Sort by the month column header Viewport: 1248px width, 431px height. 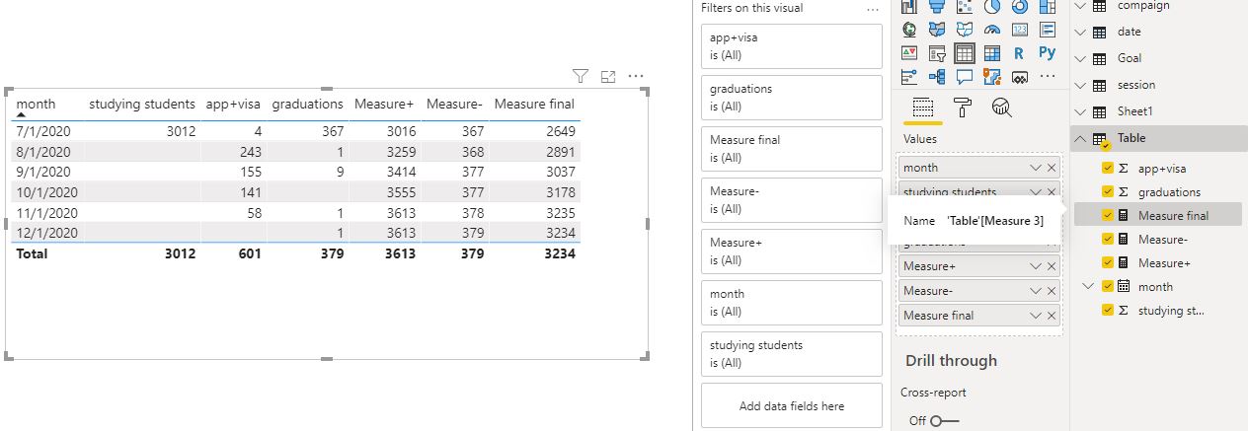(x=36, y=104)
